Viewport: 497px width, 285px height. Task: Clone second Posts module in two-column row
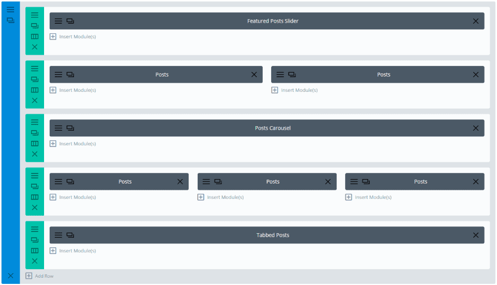(x=292, y=74)
